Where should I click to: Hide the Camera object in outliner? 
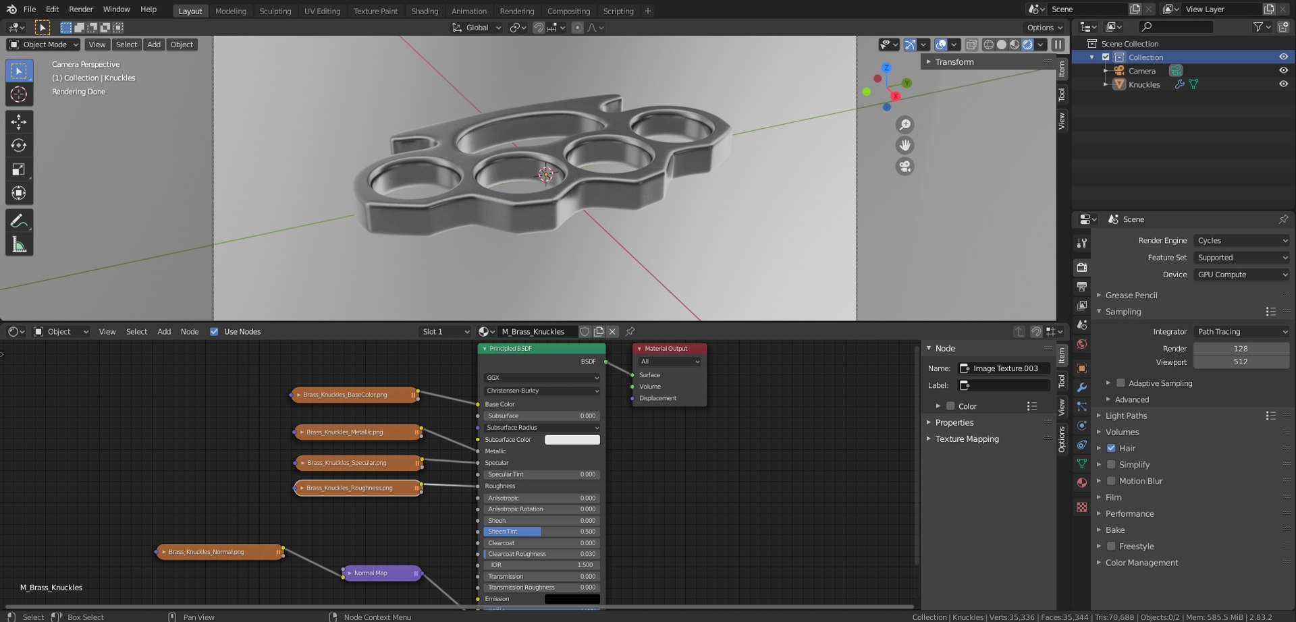(x=1283, y=70)
